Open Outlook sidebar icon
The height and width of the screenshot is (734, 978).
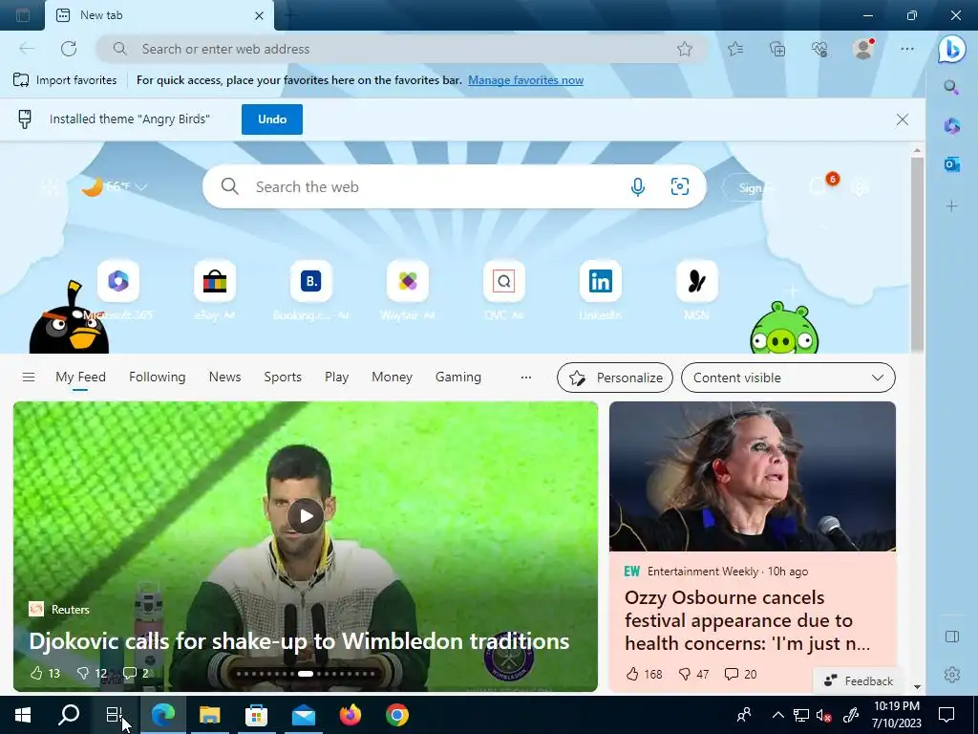[x=951, y=164]
